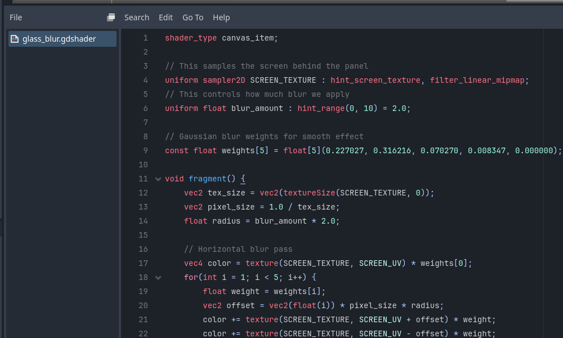
Task: Click the weight value 0.070270
Action: click(440, 151)
